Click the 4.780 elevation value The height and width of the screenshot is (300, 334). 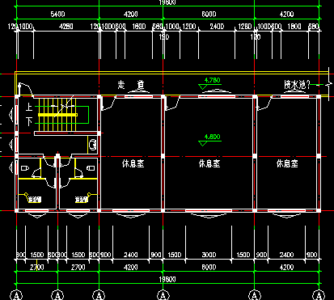212,80
